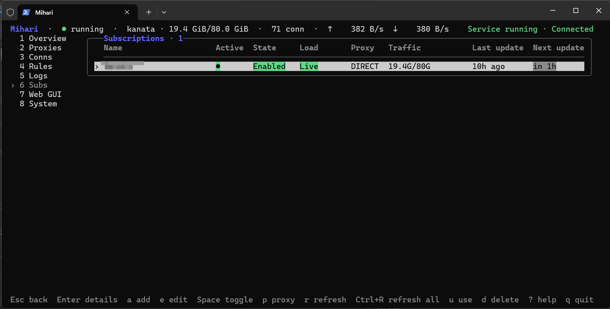Open a new terminal tab with plus

click(149, 12)
